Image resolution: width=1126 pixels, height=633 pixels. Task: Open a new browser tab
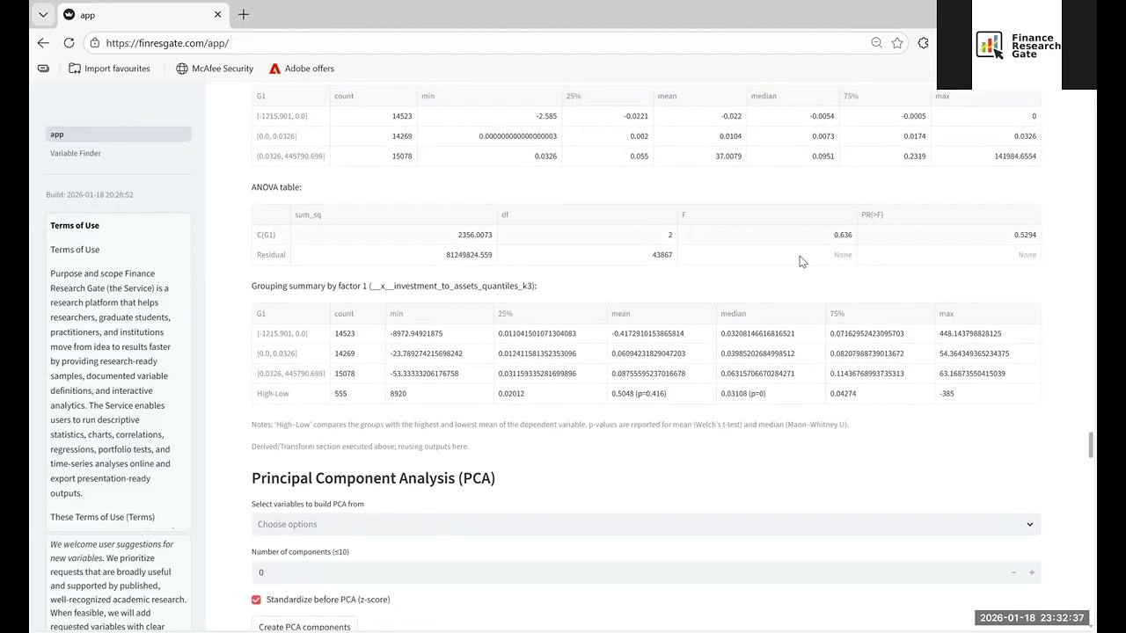coord(244,15)
